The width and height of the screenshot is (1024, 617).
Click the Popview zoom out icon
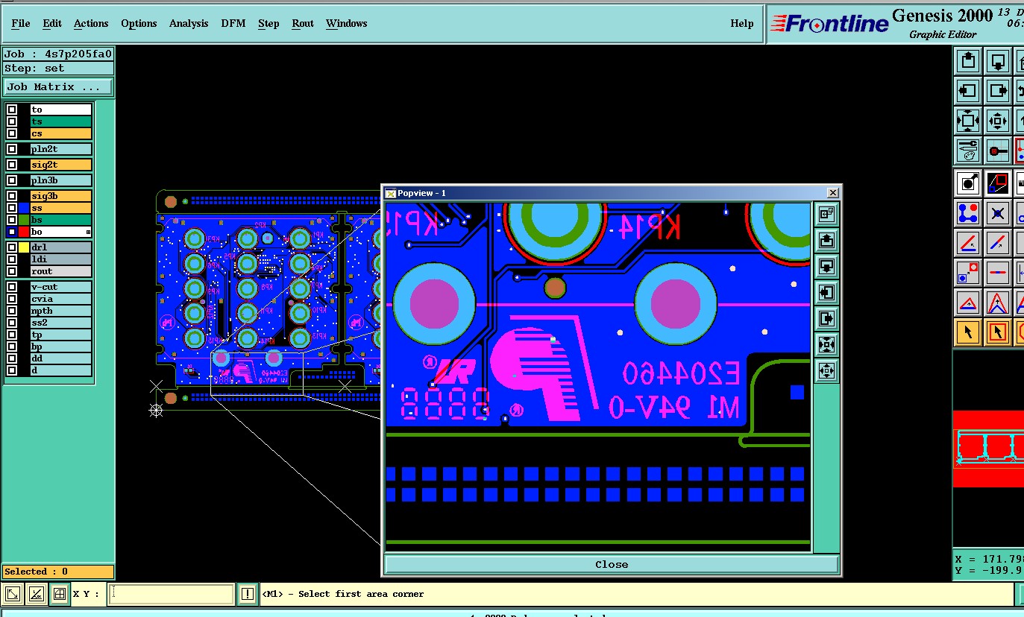pyautogui.click(x=826, y=370)
